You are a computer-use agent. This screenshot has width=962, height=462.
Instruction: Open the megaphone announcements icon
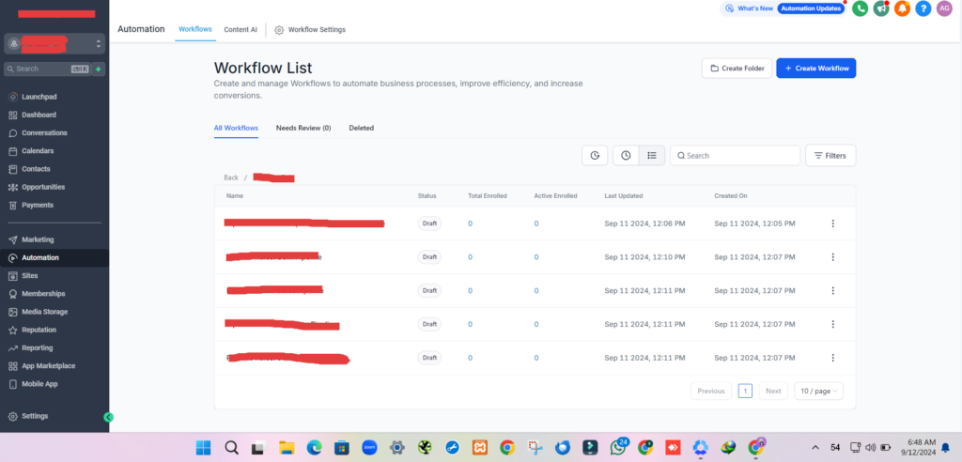tap(881, 8)
